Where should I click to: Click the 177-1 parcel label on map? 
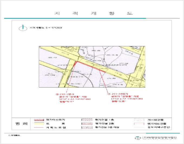pos(124,63)
